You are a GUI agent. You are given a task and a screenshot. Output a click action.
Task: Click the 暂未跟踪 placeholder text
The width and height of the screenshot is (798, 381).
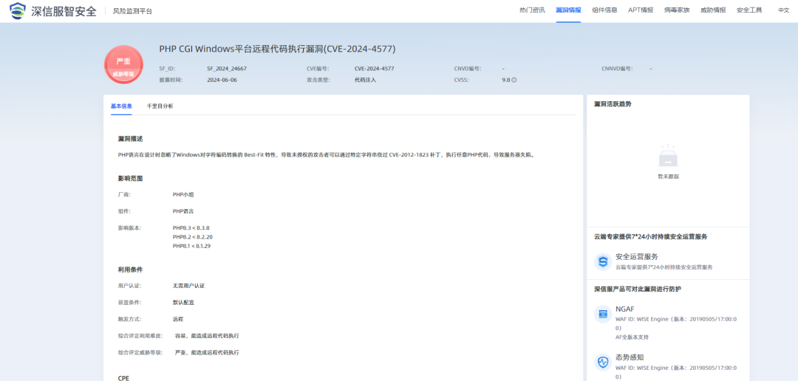668,176
